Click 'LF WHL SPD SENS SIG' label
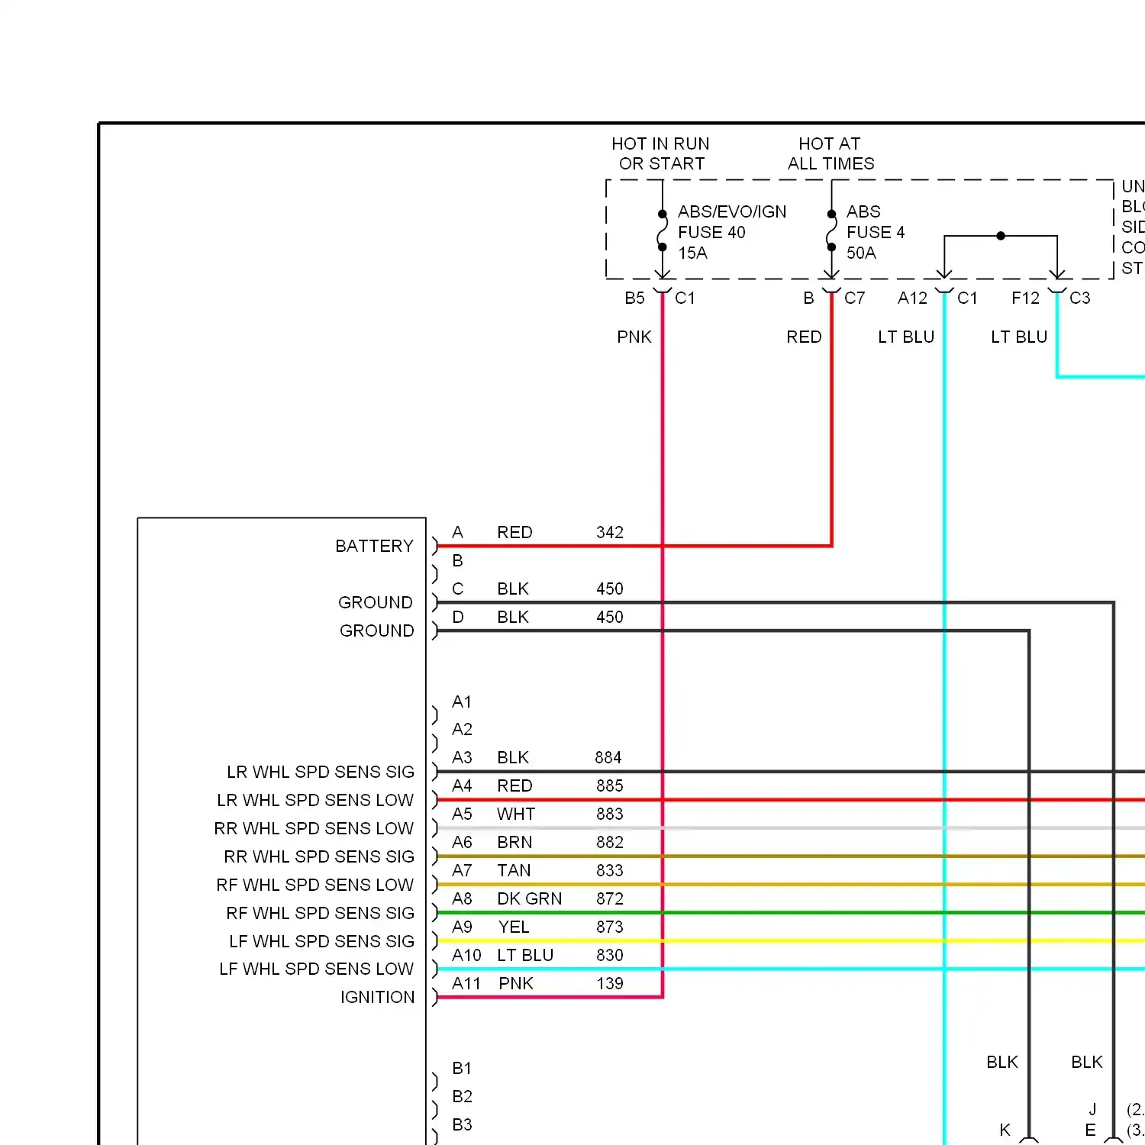Screen dimensions: 1145x1145 (321, 941)
